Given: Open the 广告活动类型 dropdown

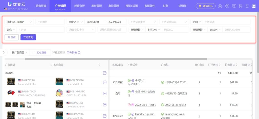Looking at the screenshot, I should click(143, 22).
